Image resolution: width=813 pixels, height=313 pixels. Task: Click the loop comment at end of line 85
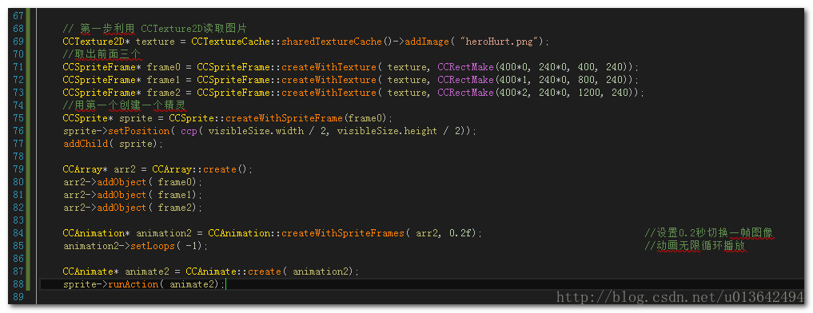[695, 246]
